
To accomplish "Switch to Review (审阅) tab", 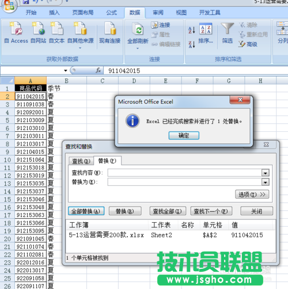I will [158, 13].
